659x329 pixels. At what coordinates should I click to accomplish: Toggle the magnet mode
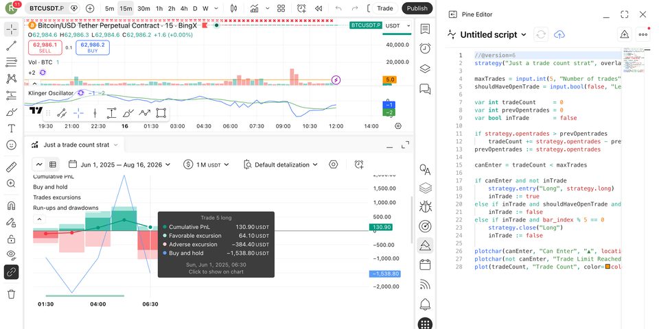[x=12, y=206]
